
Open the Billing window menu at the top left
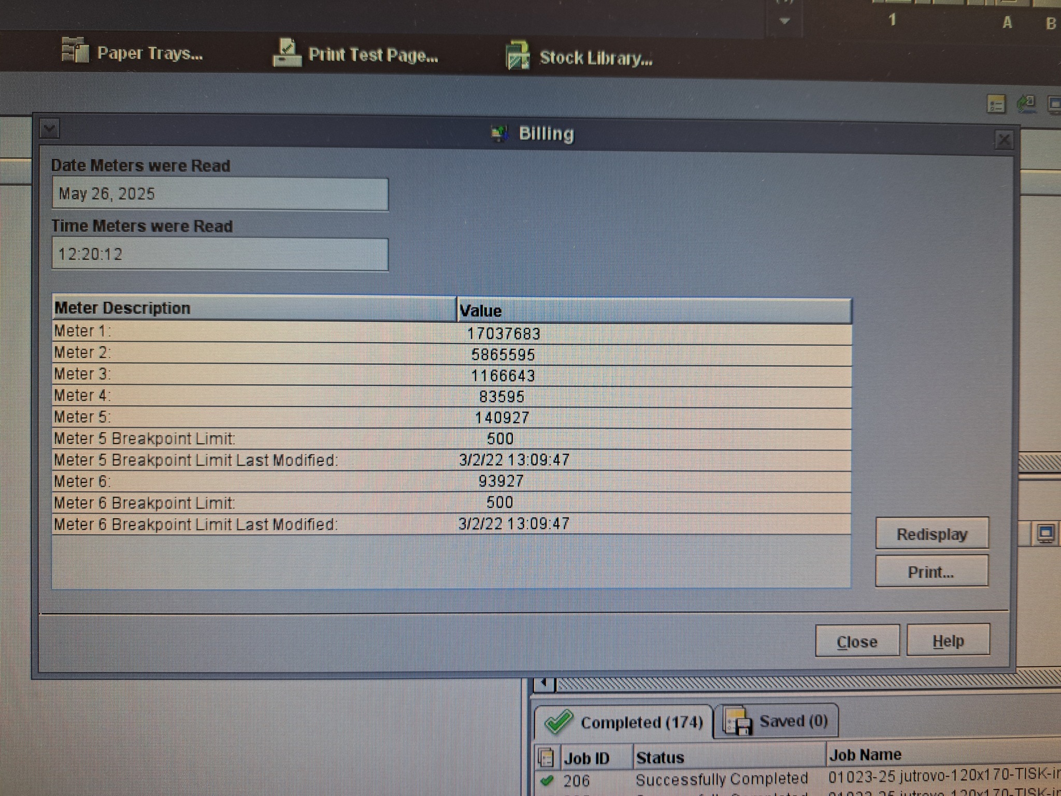tap(50, 129)
